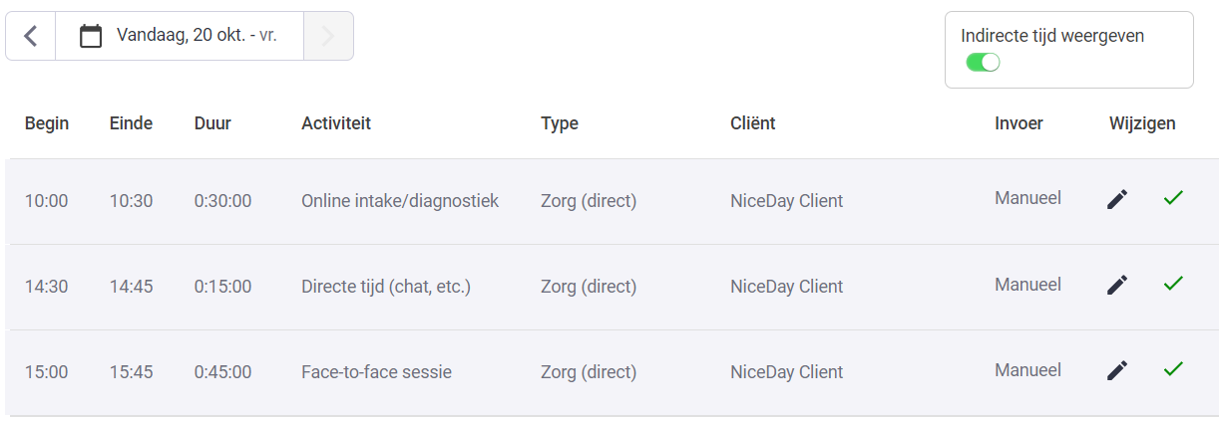Edit the Directe tijd (chat, etc.) entry
Image resolution: width=1224 pixels, height=423 pixels.
click(x=1117, y=286)
